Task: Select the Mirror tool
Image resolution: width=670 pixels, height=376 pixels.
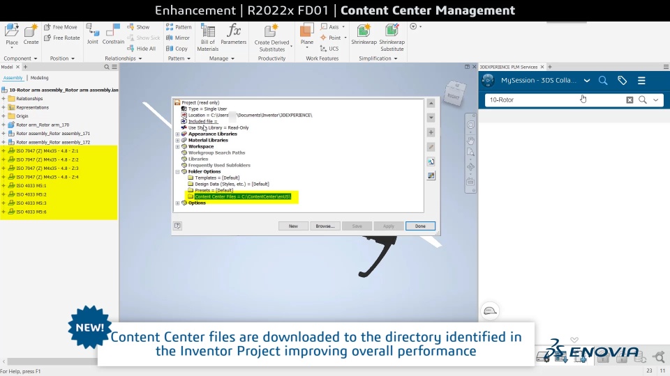Action: pyautogui.click(x=178, y=38)
